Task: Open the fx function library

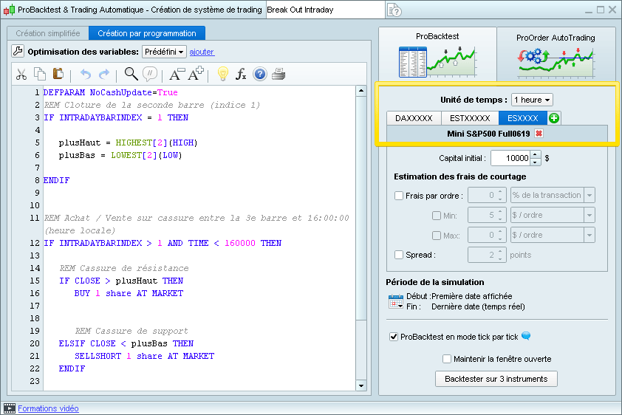Action: (x=241, y=74)
